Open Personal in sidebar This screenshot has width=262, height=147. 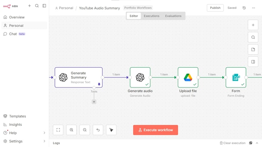[x=24, y=25]
